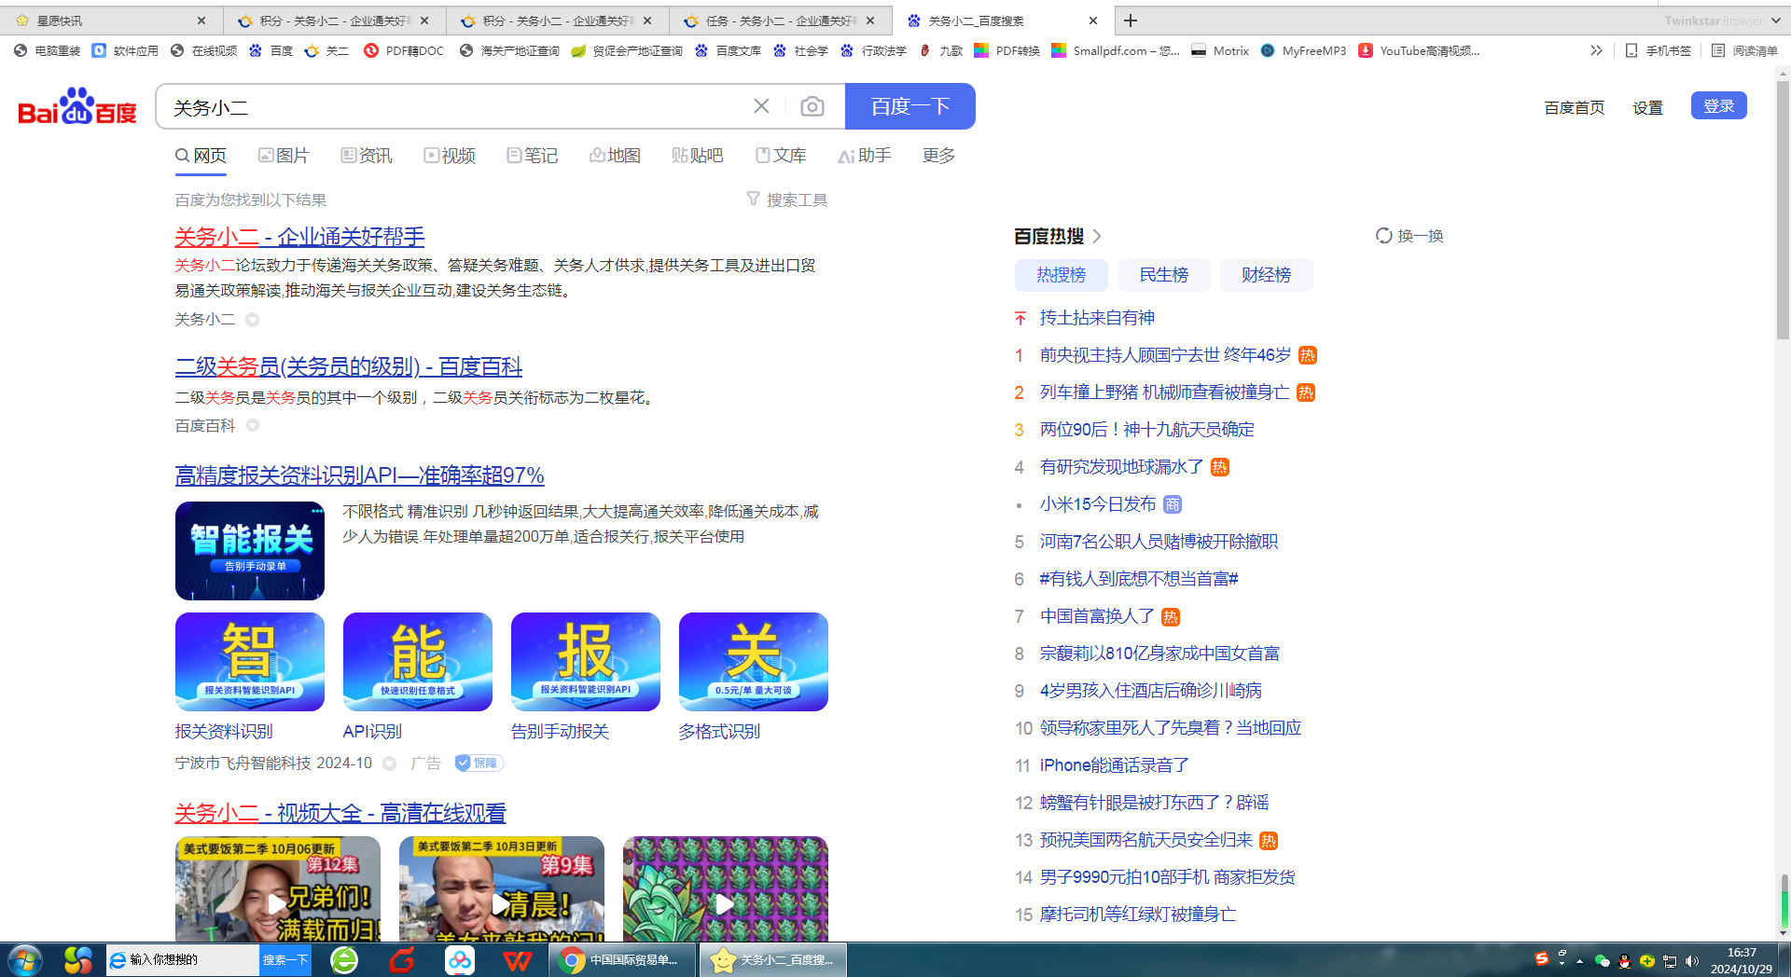The width and height of the screenshot is (1791, 977).
Task: Expand bookmarks overflow chevron
Action: [x=1596, y=50]
